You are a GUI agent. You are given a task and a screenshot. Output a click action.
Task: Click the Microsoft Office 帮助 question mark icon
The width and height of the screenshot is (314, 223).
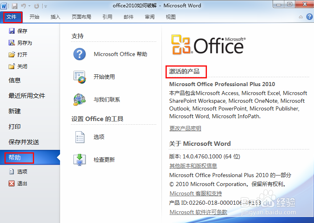pos(80,54)
